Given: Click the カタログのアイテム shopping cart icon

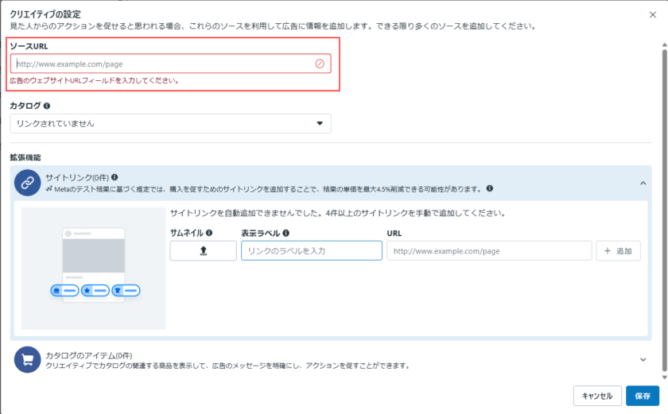Looking at the screenshot, I should pyautogui.click(x=27, y=360).
